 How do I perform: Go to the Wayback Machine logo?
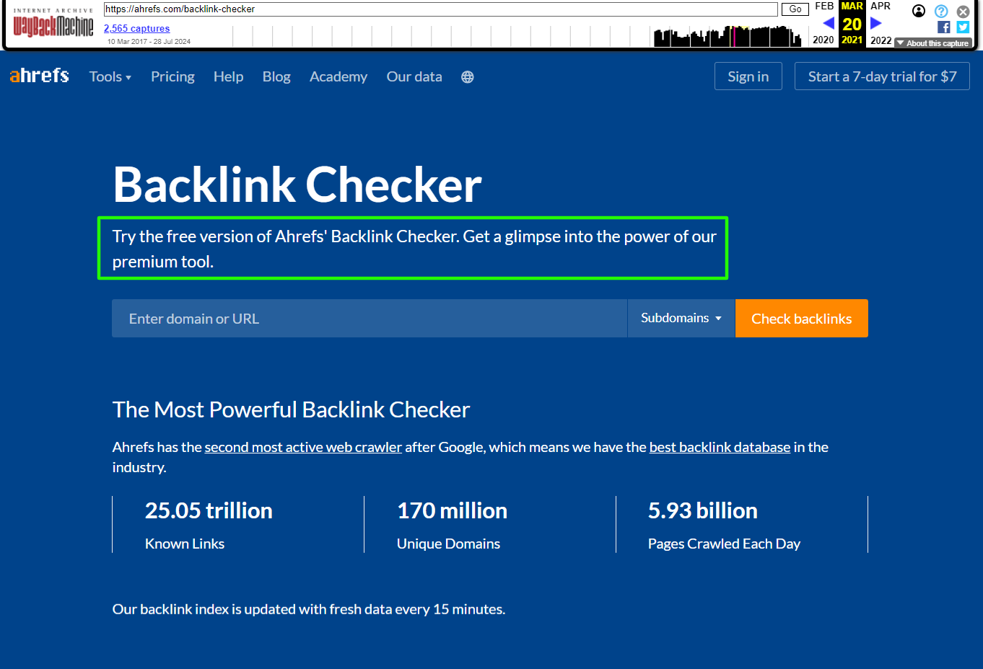53,24
